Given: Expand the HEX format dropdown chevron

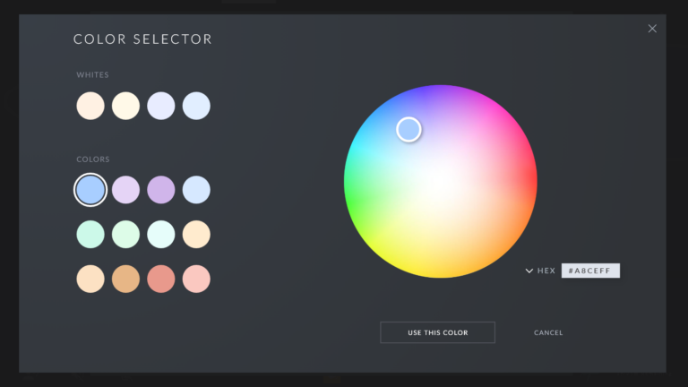Looking at the screenshot, I should pyautogui.click(x=529, y=271).
